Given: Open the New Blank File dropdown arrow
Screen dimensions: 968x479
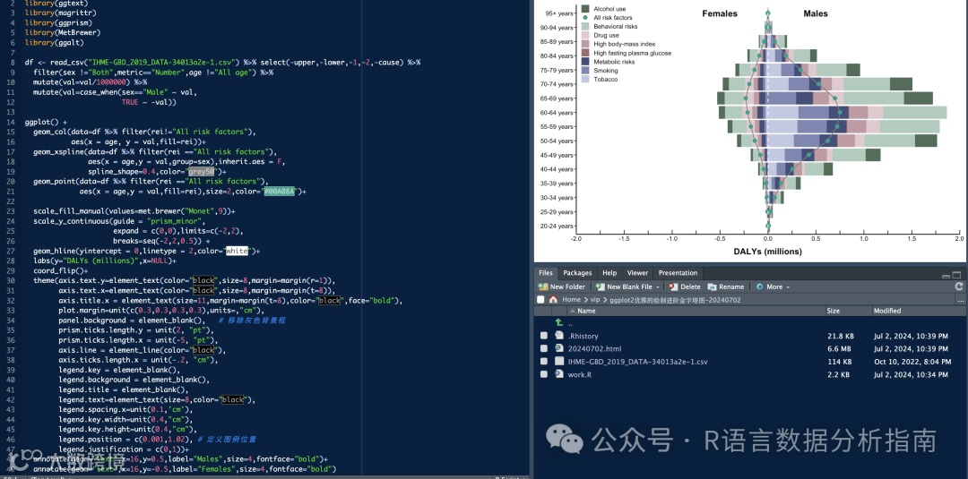Looking at the screenshot, I should (x=658, y=287).
